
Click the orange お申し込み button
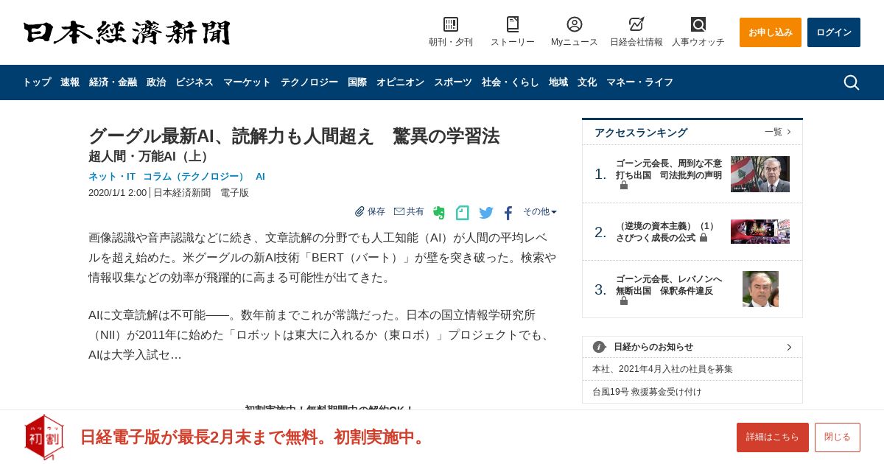(x=771, y=32)
